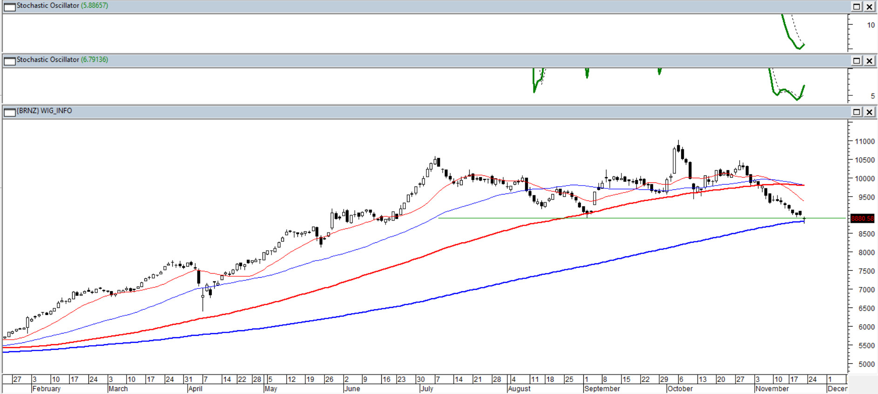Open the control icon of the Stochastic Oscillator (6.79136) panel
Viewport: 878px width, 394px height.
(9, 61)
